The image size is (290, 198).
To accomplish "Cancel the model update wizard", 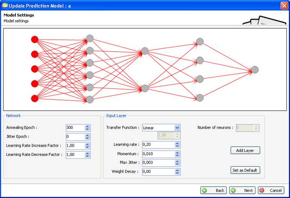I will click(x=270, y=190).
